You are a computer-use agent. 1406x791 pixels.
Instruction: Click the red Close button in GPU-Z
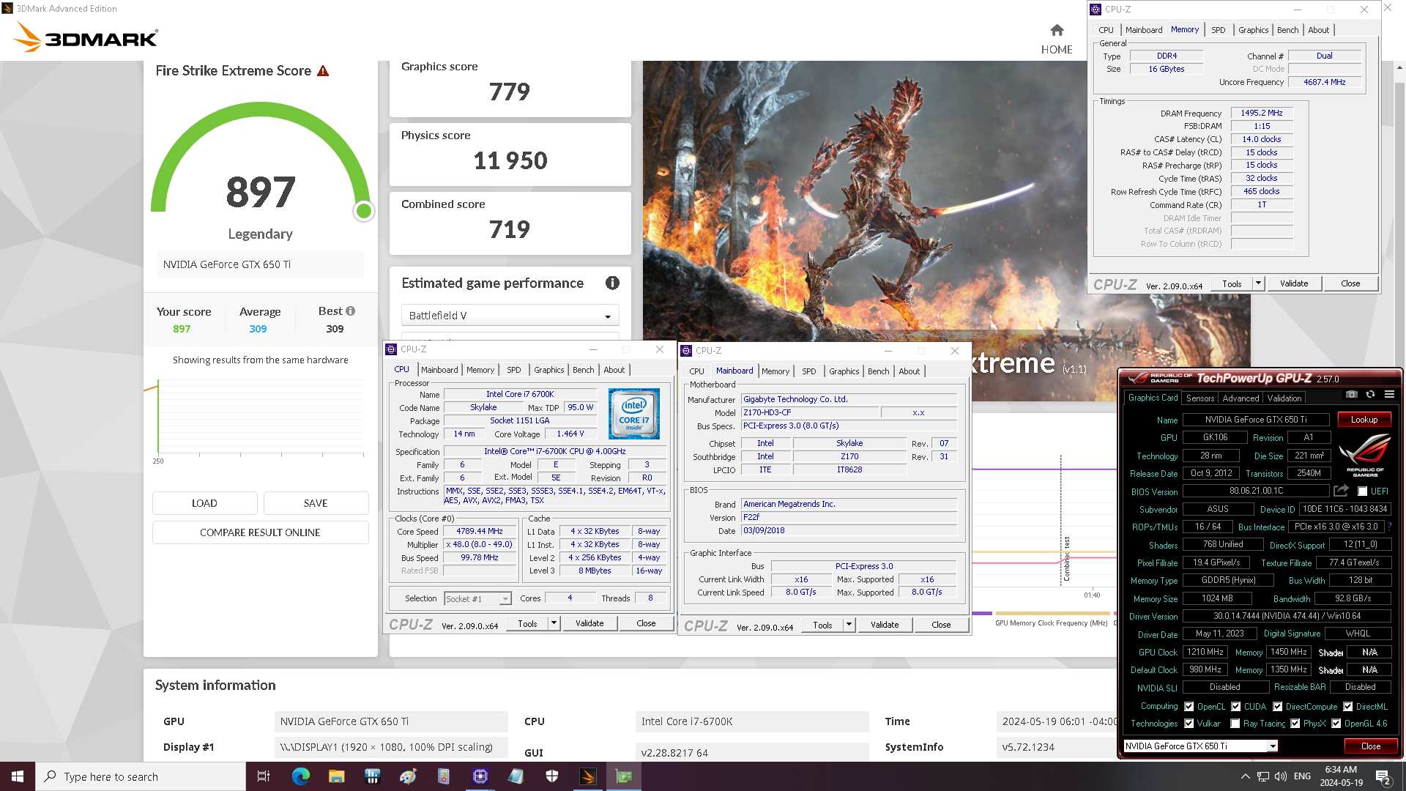click(x=1370, y=746)
